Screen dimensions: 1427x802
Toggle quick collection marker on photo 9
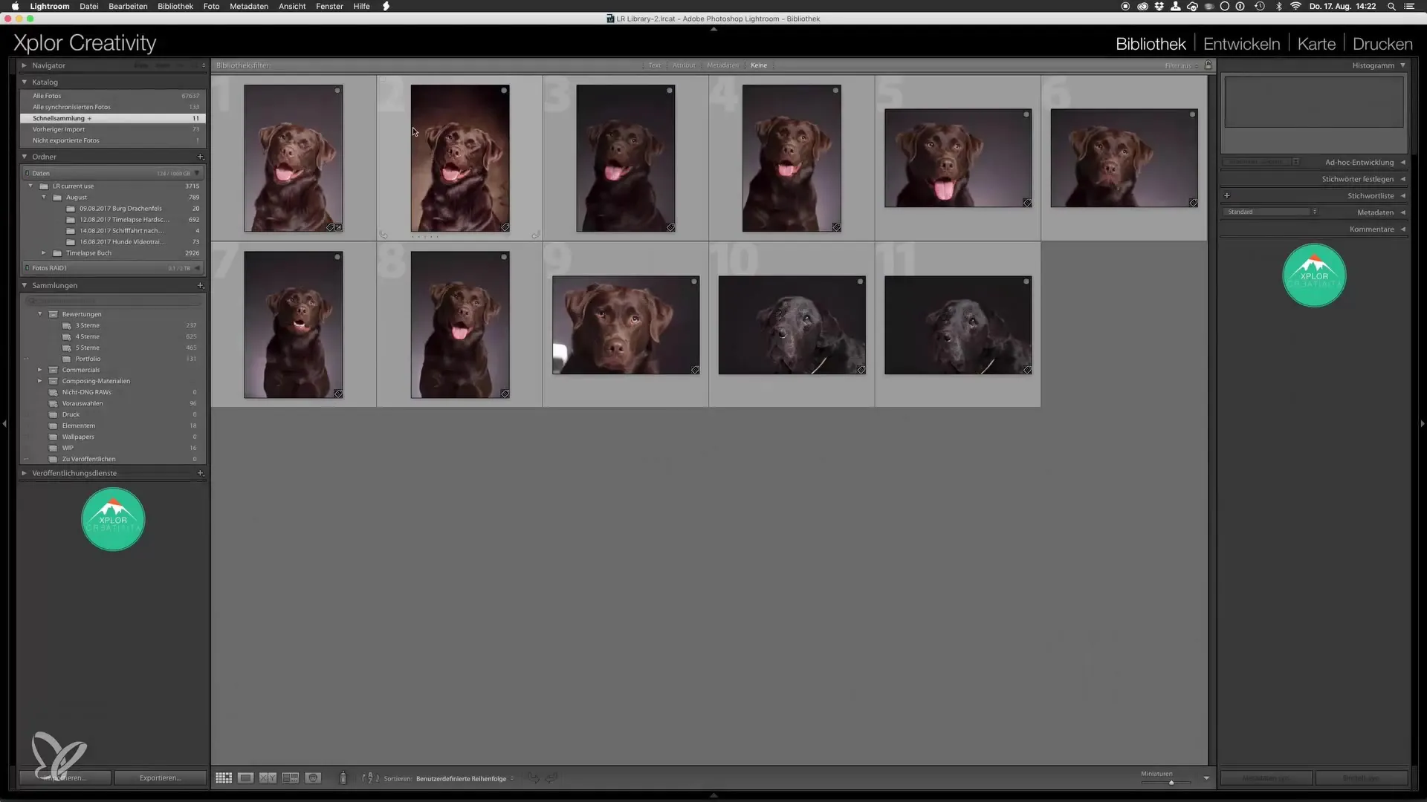[694, 281]
